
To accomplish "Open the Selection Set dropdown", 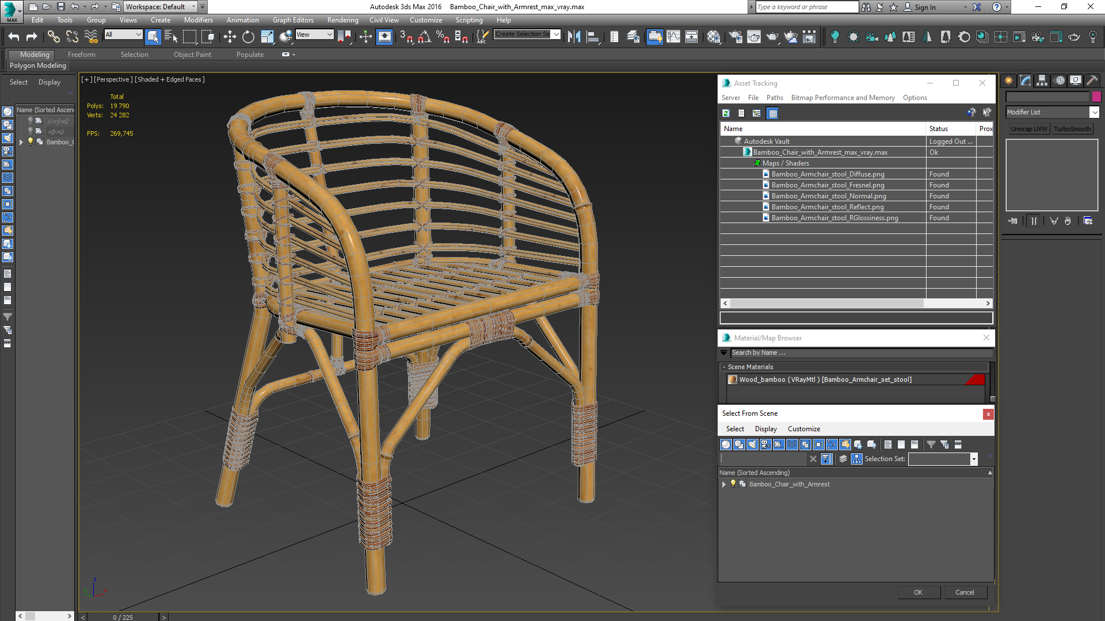I will pyautogui.click(x=974, y=459).
